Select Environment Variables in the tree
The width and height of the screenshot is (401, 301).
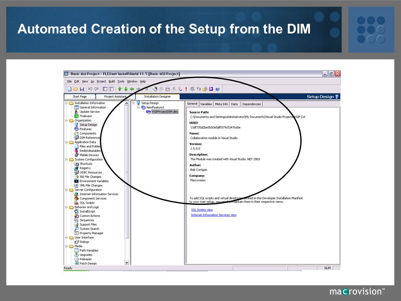pos(94,181)
